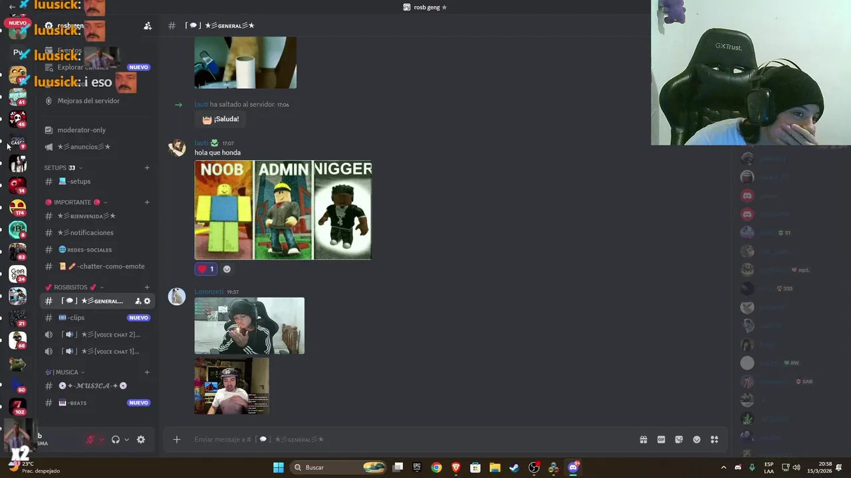Open the input device arrow beside microphone
851x478 pixels.
101,439
